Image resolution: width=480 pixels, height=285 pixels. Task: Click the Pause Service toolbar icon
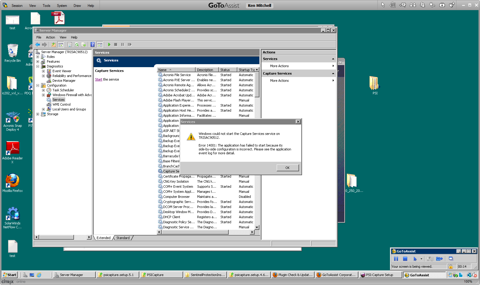click(123, 44)
